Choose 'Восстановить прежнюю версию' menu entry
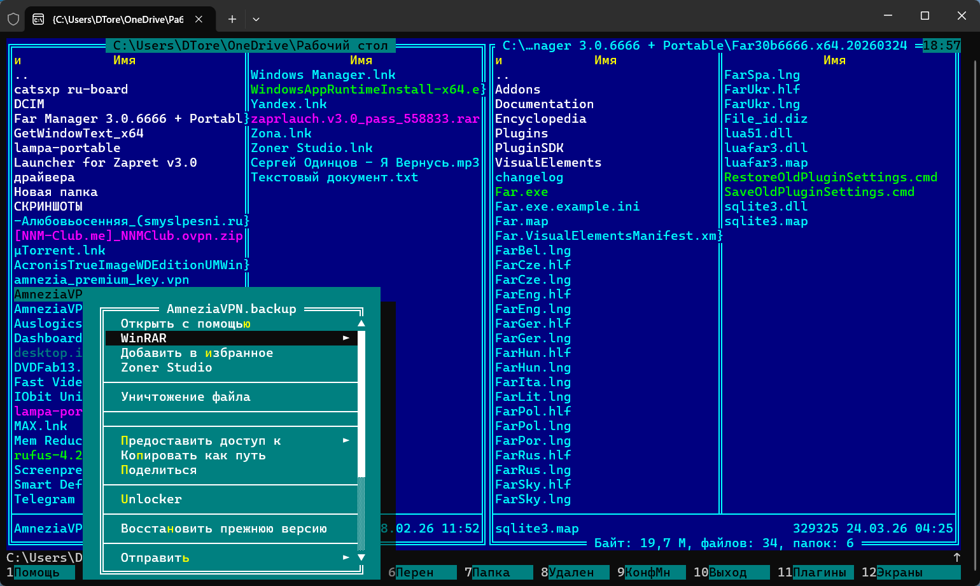This screenshot has height=586, width=980. pyautogui.click(x=223, y=529)
